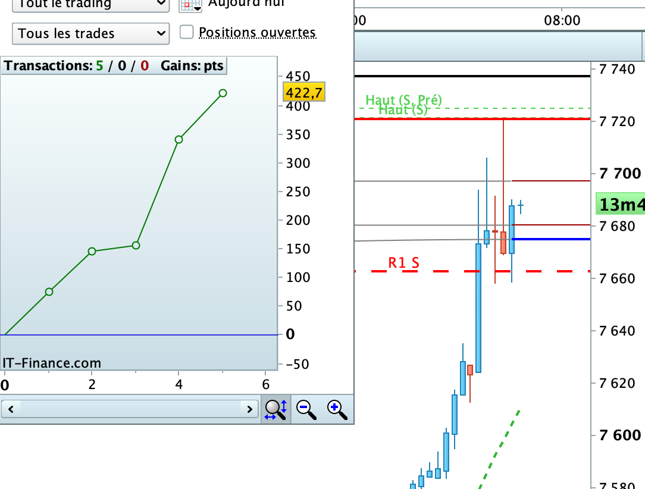Viewport: 645px width, 489px height.
Task: Click the yellow 422,7 value label
Action: (x=304, y=93)
